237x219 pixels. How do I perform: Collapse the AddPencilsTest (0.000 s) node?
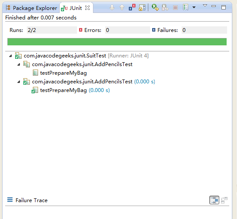(x=19, y=82)
